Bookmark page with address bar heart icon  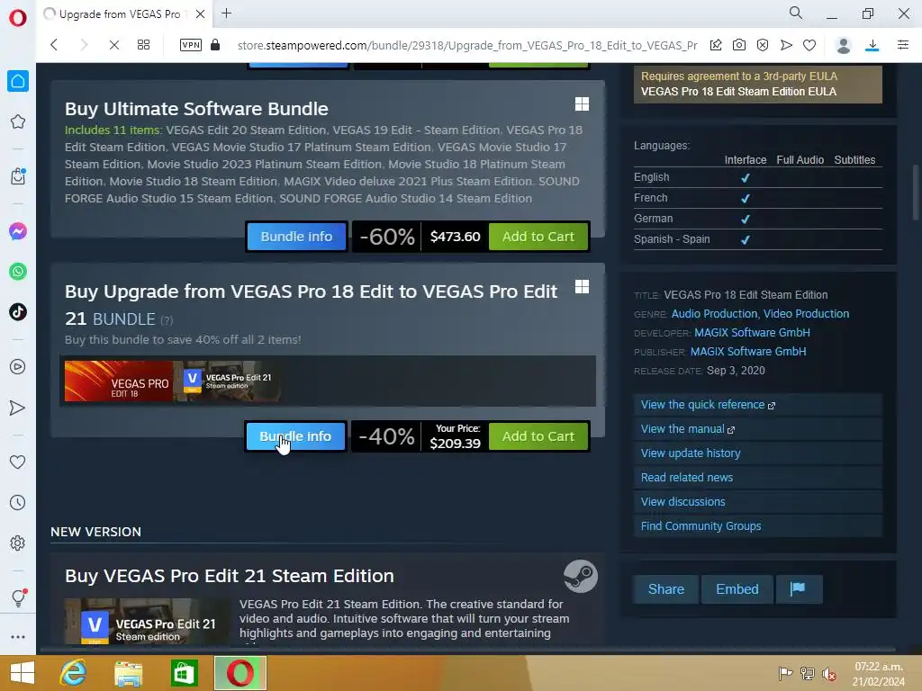(x=809, y=45)
